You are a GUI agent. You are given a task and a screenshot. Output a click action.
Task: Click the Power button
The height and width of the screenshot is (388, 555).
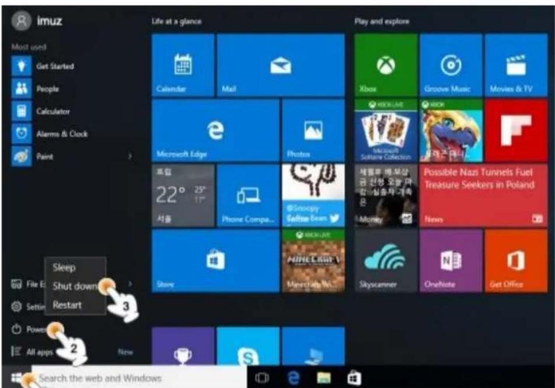tap(30, 329)
